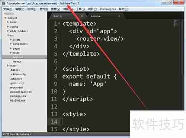
Task: Click the Sublime Text icon in title bar
Action: point(4,3)
